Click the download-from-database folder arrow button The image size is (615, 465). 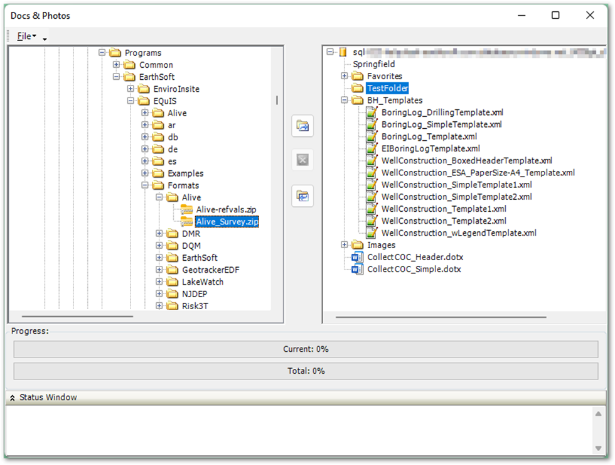point(302,196)
